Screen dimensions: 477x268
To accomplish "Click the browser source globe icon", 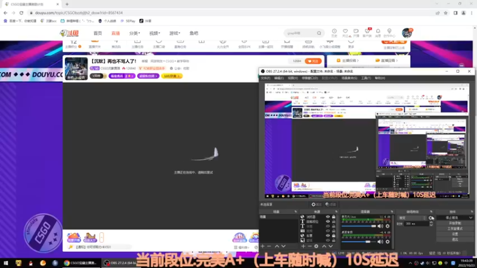I will click(x=302, y=217).
